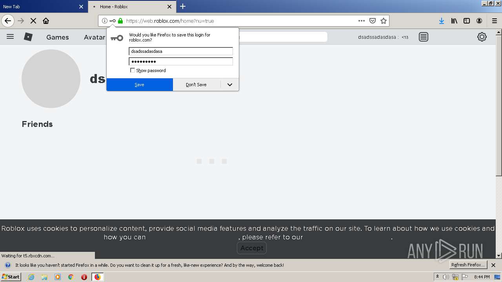
Task: Open the Avatar menu item
Action: pyautogui.click(x=95, y=37)
